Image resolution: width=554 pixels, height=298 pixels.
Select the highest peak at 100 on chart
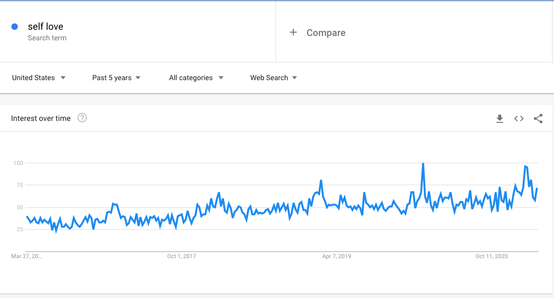(423, 164)
